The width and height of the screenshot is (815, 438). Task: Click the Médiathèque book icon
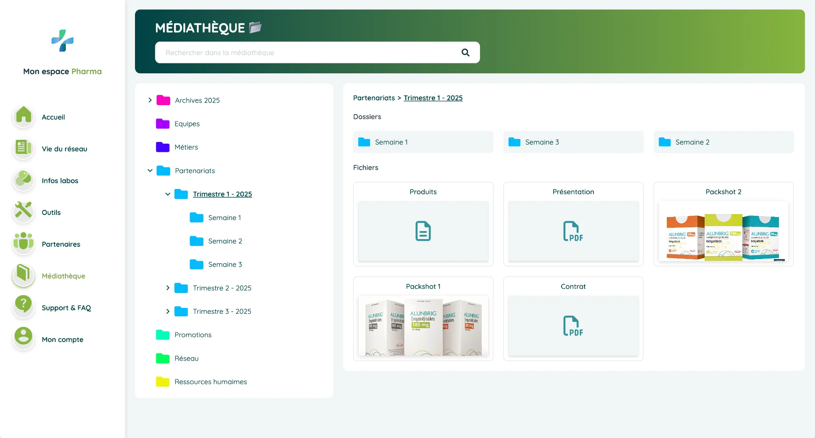(24, 275)
